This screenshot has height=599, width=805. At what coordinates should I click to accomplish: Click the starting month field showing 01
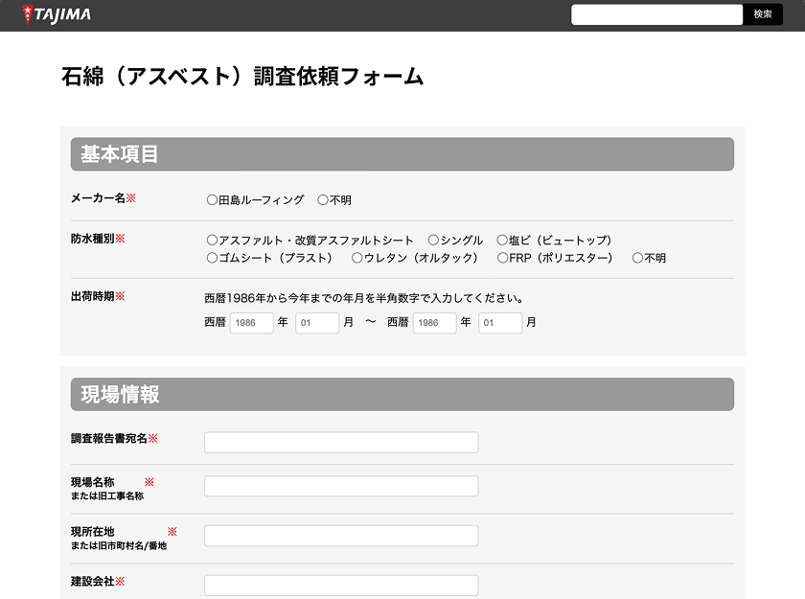[x=316, y=323]
